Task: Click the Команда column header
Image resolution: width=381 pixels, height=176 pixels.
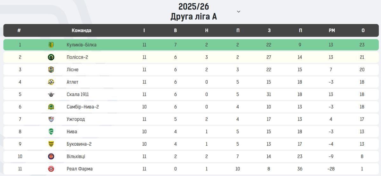Action: coord(81,31)
